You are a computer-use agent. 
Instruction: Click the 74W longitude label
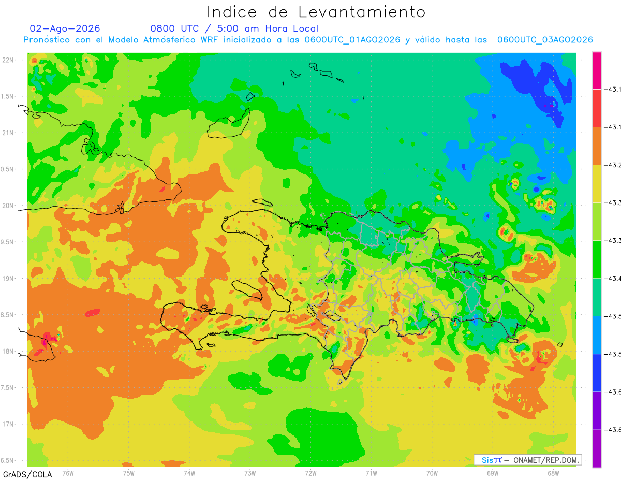189,473
